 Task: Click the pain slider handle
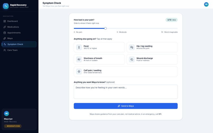tap(105, 28)
